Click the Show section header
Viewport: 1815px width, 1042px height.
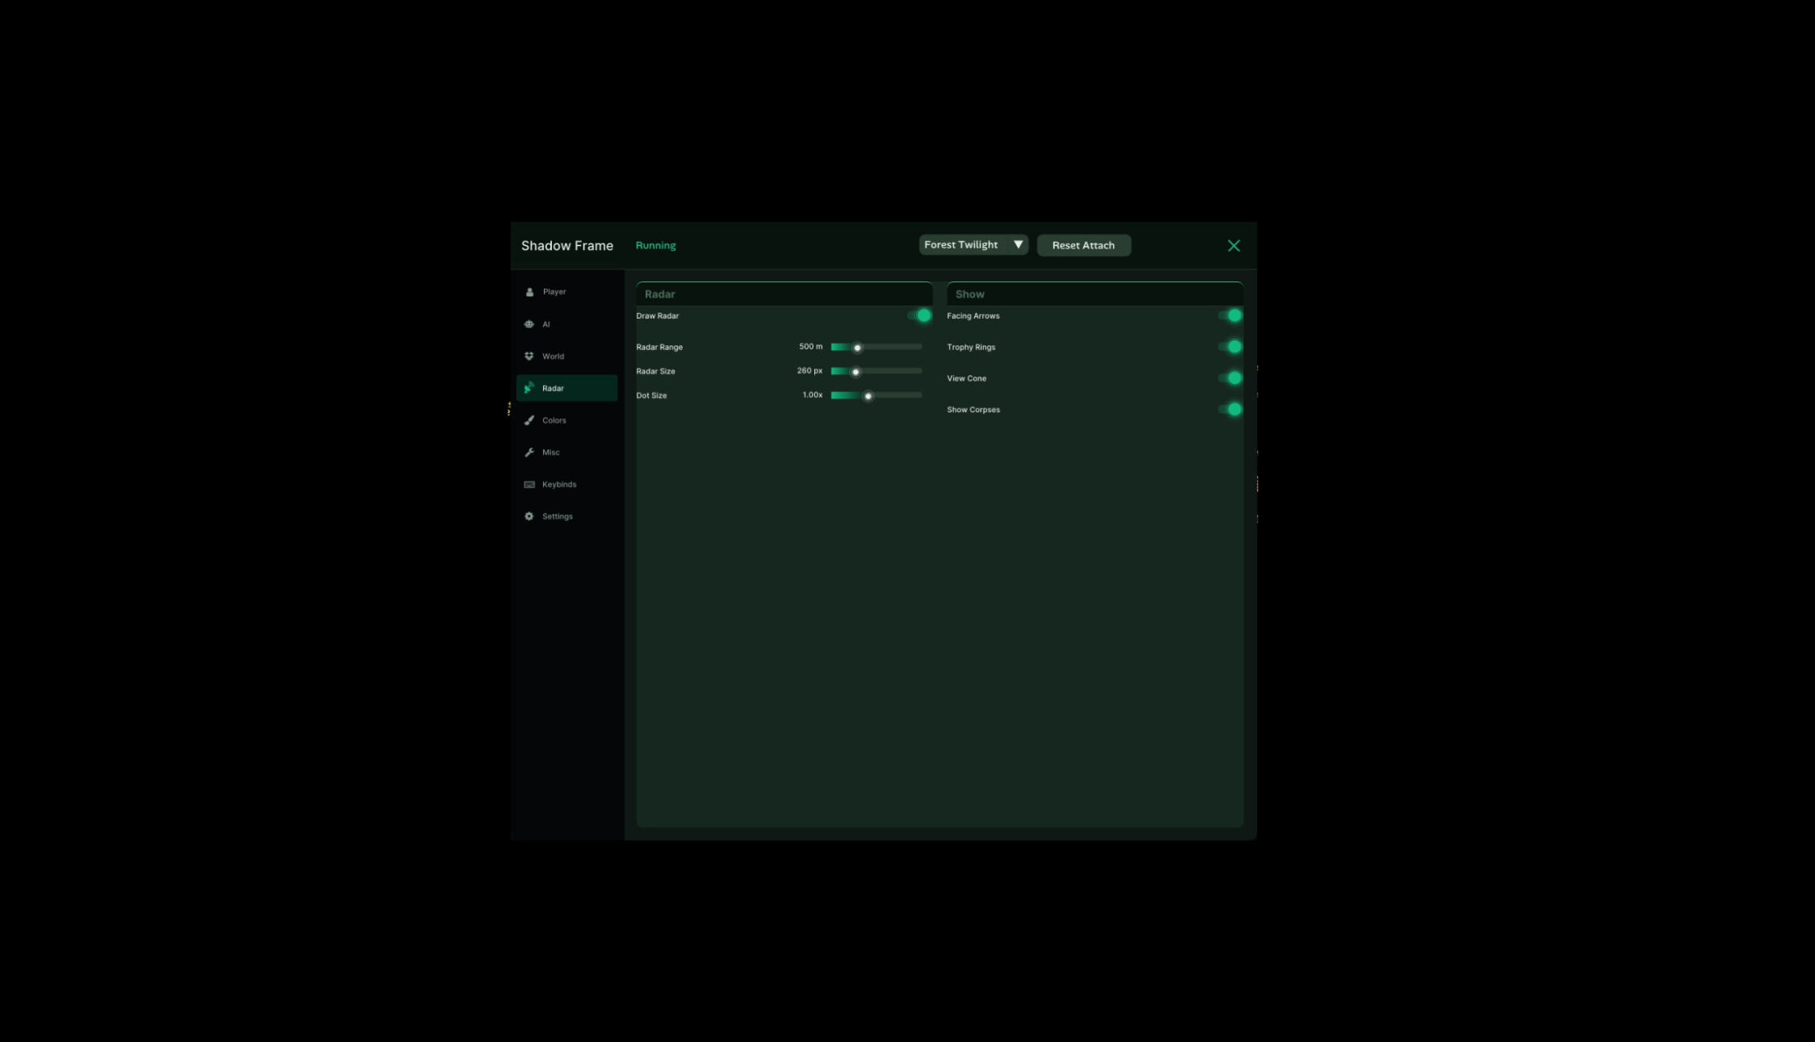coord(1095,294)
